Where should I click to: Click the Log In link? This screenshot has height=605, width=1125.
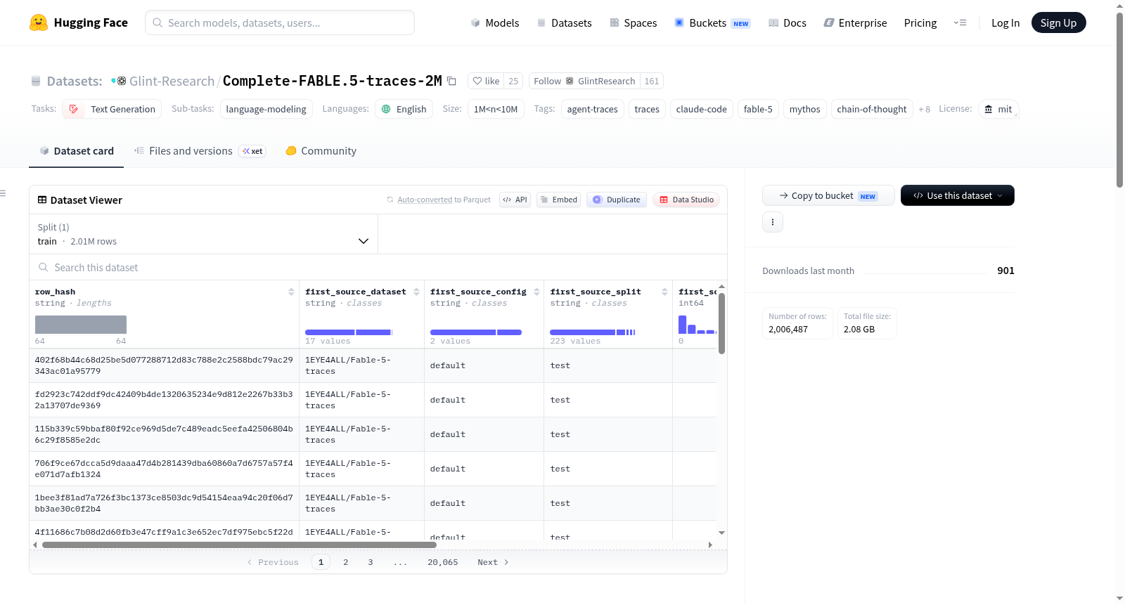[x=1005, y=22]
